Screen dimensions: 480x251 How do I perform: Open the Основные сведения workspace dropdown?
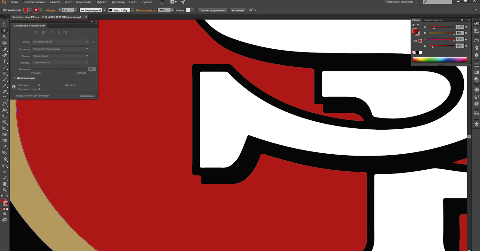tap(402, 2)
